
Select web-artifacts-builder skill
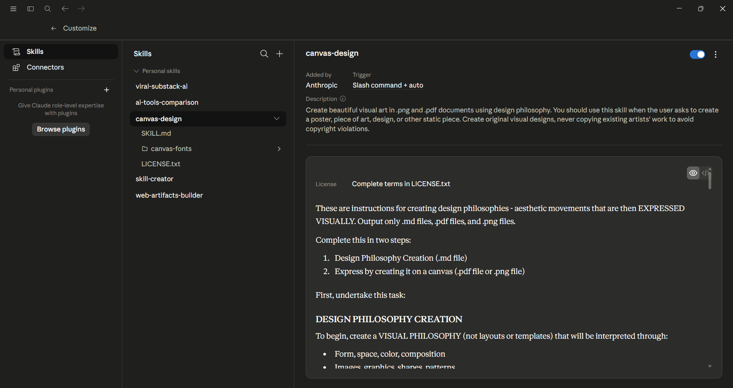208,195
